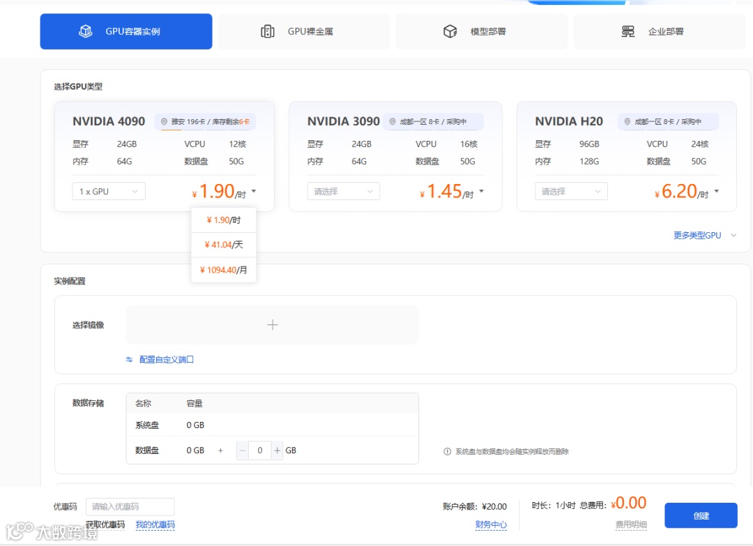
Task: Open the 费用明细 cost details link
Action: (631, 524)
